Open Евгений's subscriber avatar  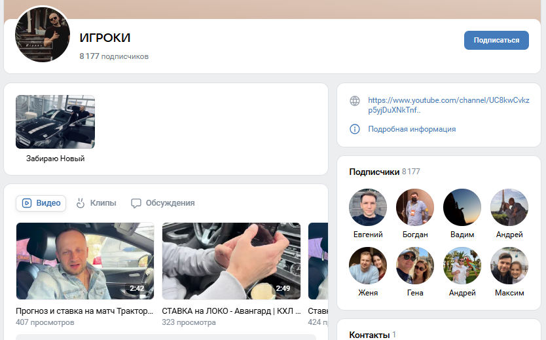pyautogui.click(x=368, y=208)
